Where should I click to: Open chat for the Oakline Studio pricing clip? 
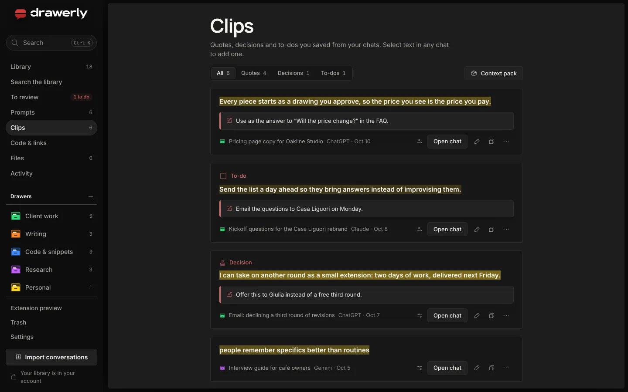(447, 142)
